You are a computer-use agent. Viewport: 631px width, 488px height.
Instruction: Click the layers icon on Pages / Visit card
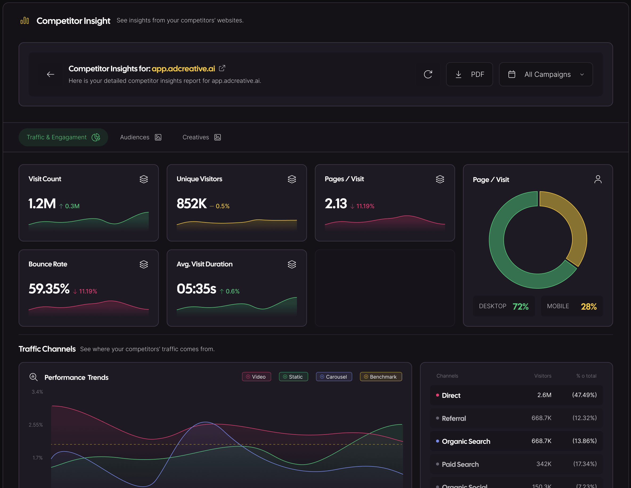440,179
